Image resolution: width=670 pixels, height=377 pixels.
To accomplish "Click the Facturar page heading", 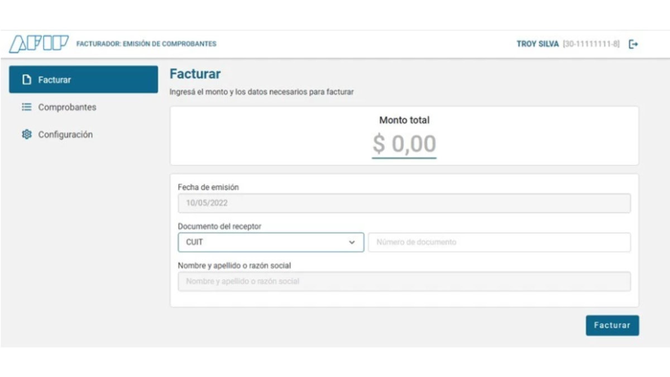I will [195, 74].
